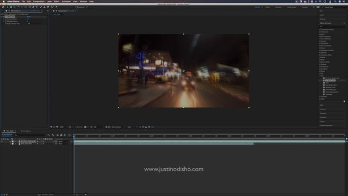Toggle the Forward Steps stopwatch
Screen dimensions: 348x196
[x=5, y=19]
